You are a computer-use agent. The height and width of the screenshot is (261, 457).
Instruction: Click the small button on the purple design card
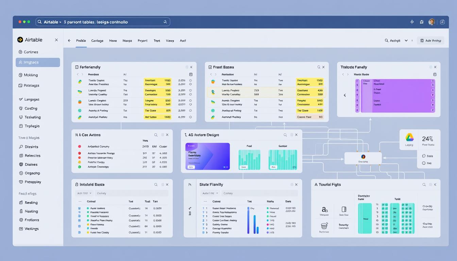[x=191, y=167]
